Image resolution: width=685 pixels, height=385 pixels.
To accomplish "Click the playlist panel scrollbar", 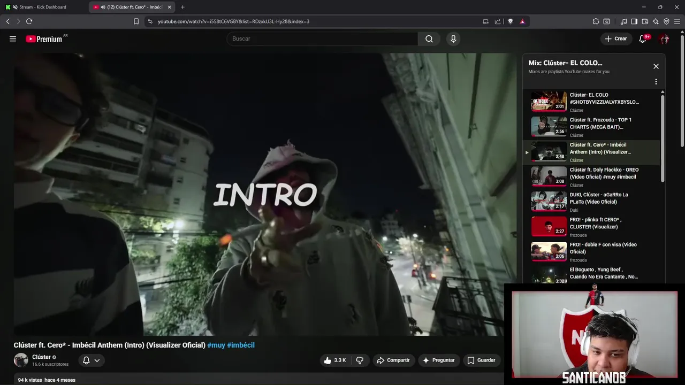I will point(663,138).
